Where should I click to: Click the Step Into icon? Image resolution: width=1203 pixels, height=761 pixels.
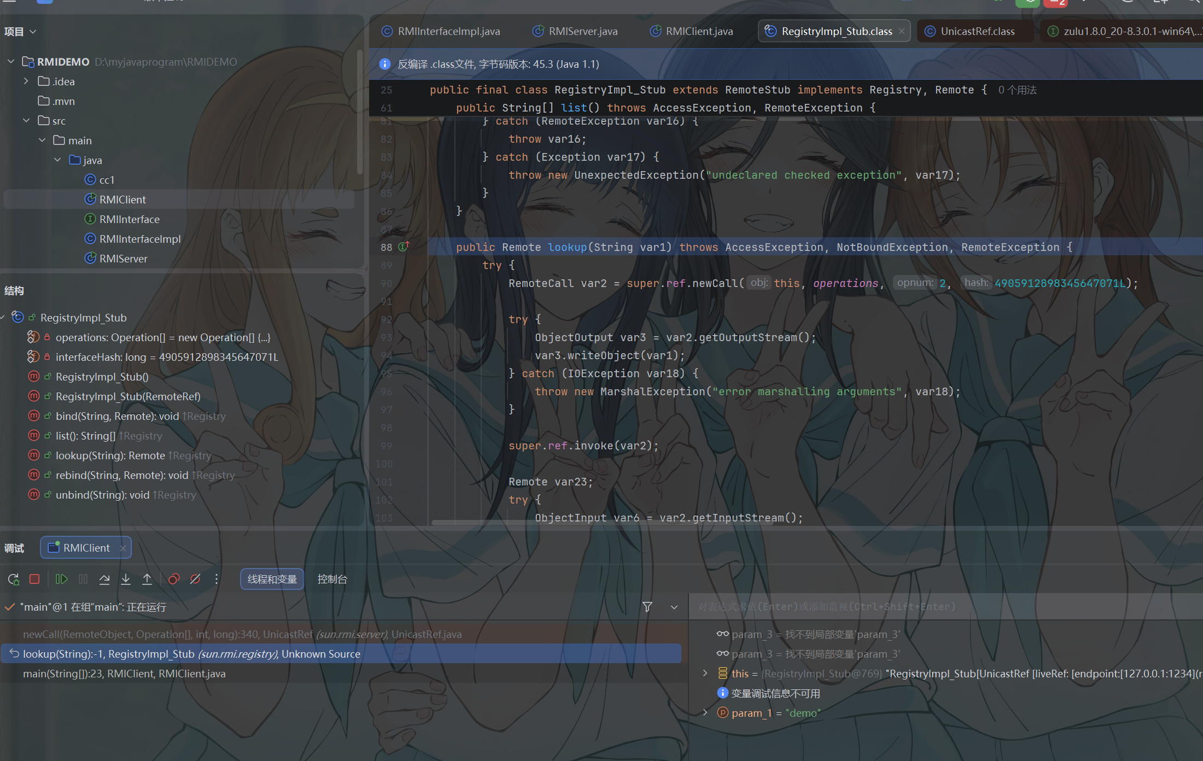pyautogui.click(x=126, y=579)
